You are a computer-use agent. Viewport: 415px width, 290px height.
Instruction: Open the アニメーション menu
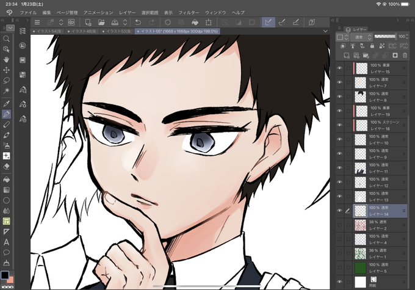point(98,12)
